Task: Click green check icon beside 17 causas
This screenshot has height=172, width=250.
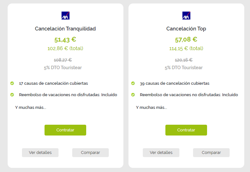Action: point(12,83)
